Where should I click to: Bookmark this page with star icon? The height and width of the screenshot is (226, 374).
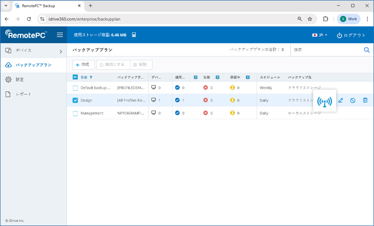[x=310, y=19]
